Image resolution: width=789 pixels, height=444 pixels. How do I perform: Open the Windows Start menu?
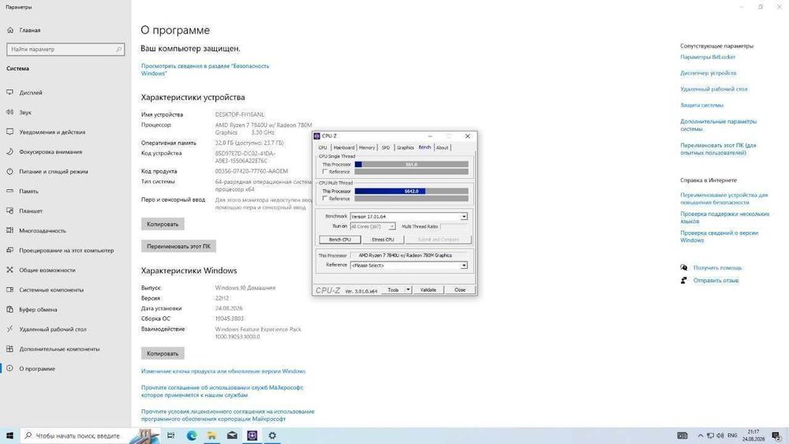pos(9,435)
